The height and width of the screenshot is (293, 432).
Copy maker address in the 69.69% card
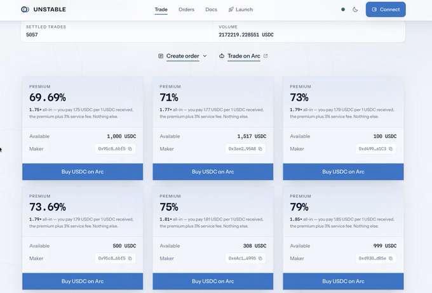tap(130, 149)
